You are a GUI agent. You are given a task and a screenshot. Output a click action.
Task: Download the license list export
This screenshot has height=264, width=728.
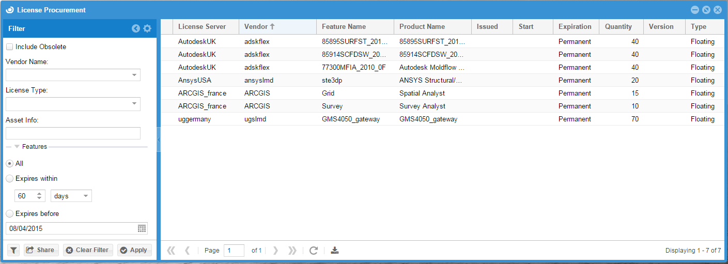[x=335, y=251]
